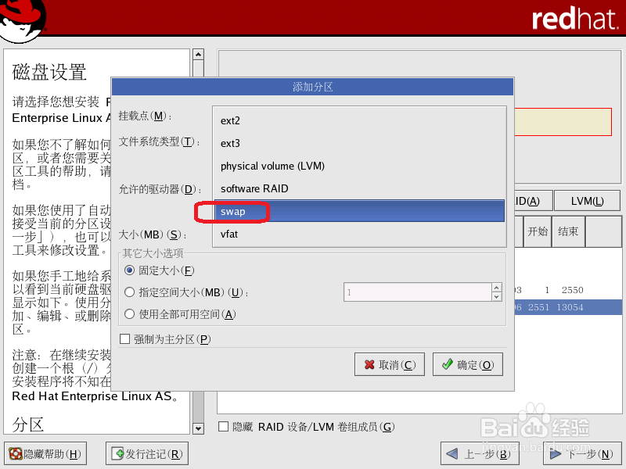
Task: Click help panel scroll-down arrow
Action: coord(198,428)
